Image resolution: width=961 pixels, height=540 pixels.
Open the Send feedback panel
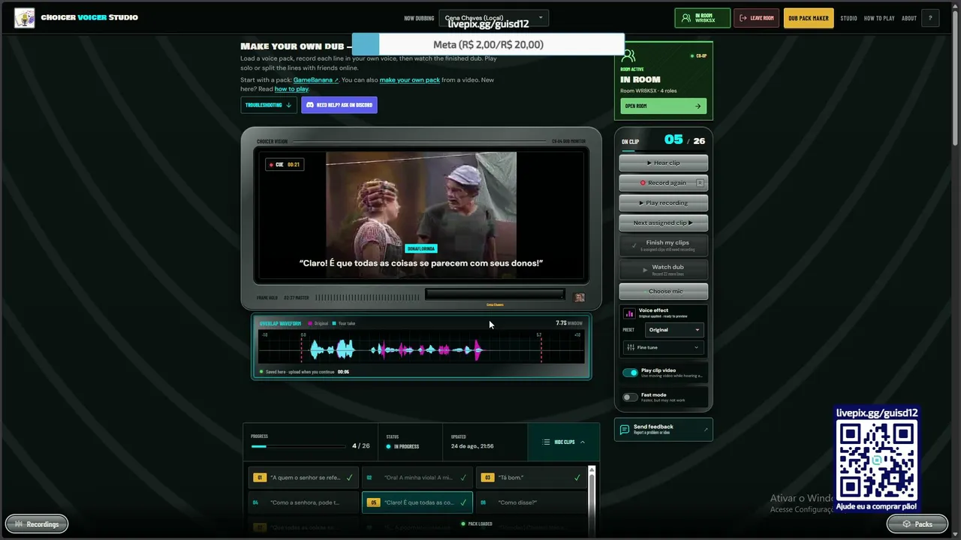[664, 429]
